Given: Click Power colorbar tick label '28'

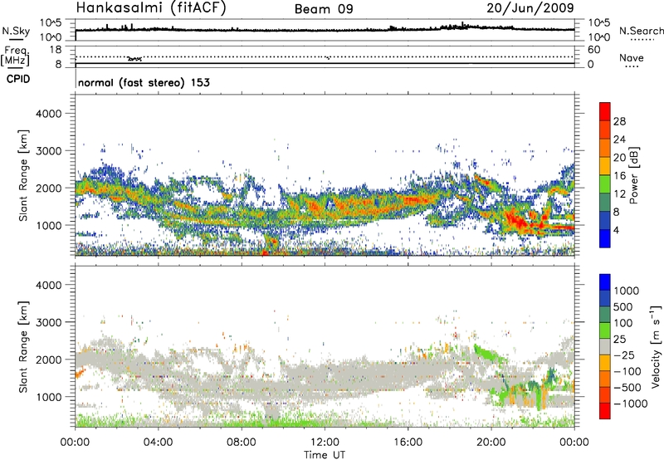Looking at the screenshot, I should (x=619, y=121).
